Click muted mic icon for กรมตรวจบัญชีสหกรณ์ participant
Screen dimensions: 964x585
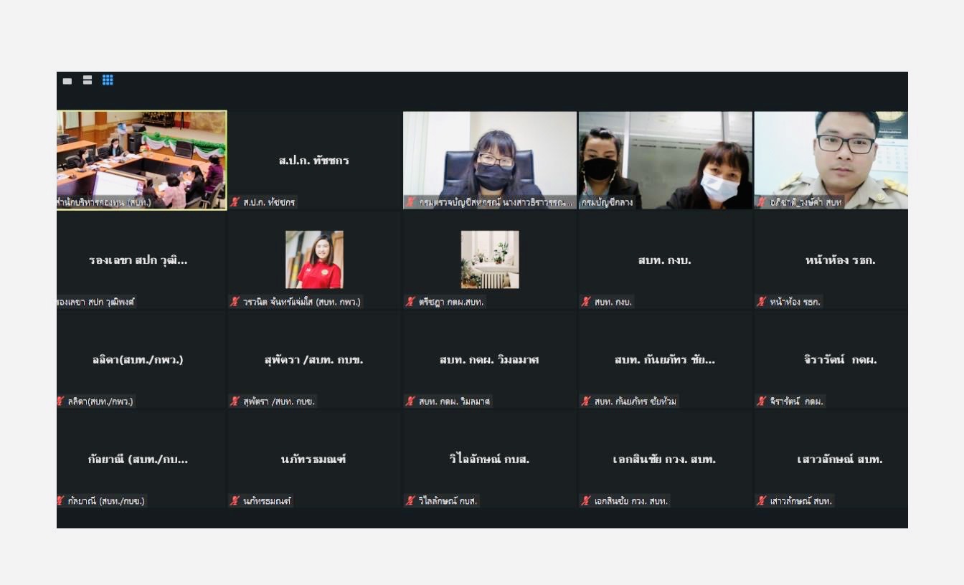(x=410, y=202)
